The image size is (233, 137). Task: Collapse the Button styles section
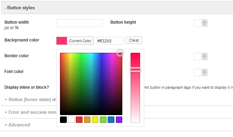pyautogui.click(x=20, y=8)
